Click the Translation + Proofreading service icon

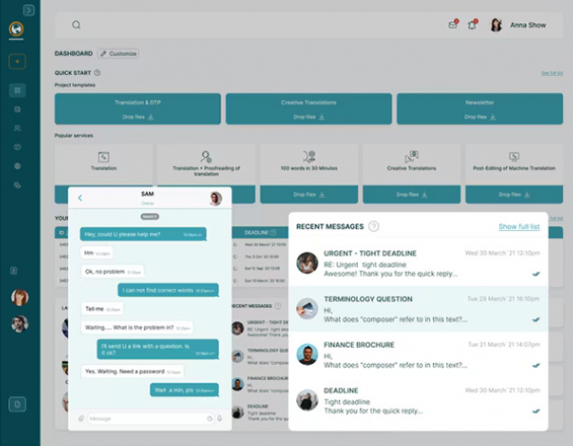tap(206, 157)
